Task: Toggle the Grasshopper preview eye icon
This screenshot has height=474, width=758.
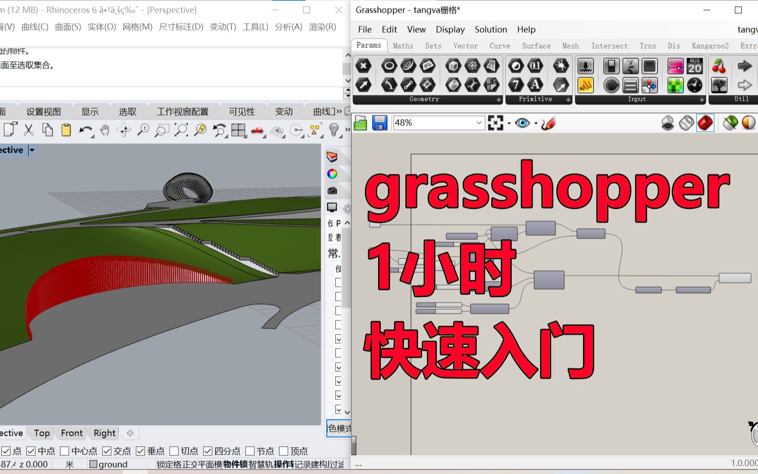Action: (x=522, y=123)
